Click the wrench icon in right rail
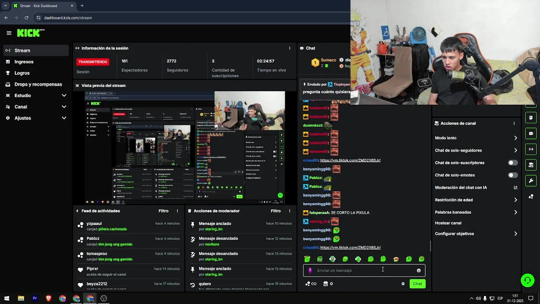 pyautogui.click(x=531, y=181)
